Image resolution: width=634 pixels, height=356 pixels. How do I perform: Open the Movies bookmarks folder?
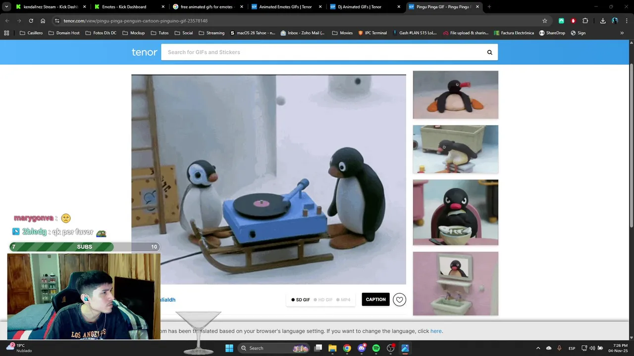(342, 33)
